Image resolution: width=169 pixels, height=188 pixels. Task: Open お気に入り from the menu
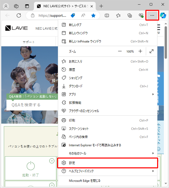(107, 62)
